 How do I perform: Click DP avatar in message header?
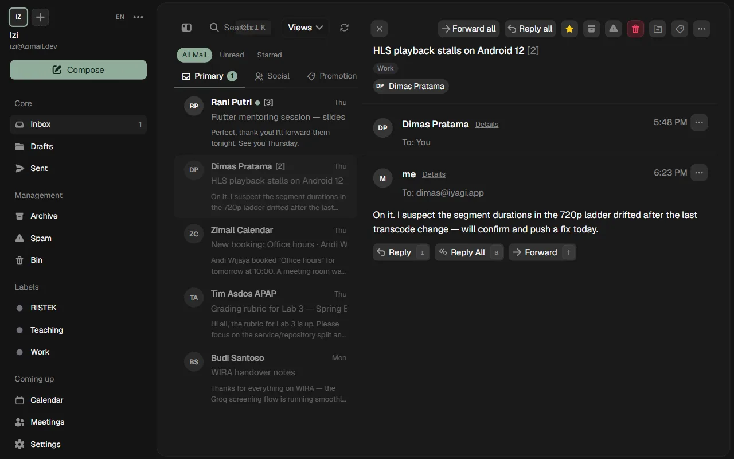383,128
